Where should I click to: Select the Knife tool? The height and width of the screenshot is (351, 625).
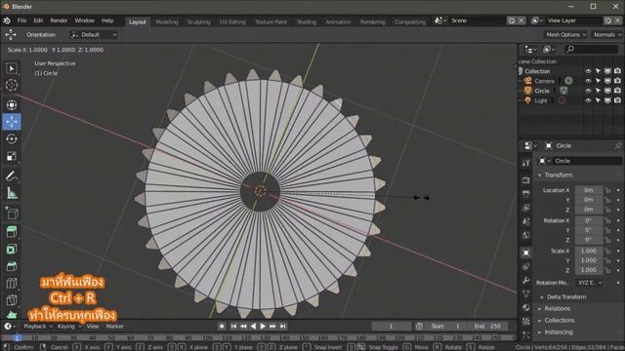pyautogui.click(x=12, y=300)
